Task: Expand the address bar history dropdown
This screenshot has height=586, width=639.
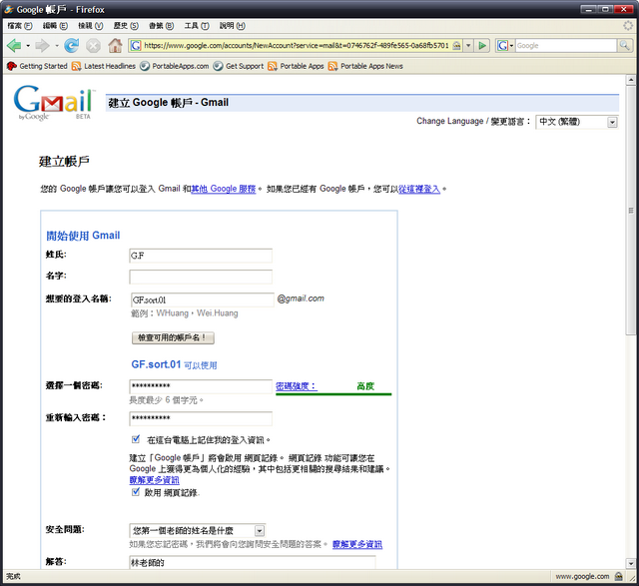Action: tap(468, 45)
